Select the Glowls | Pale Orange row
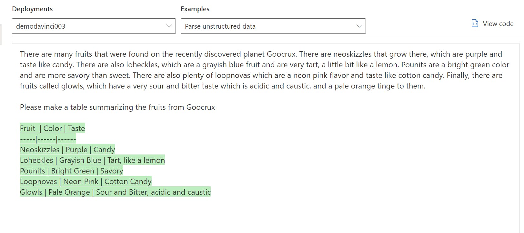Image resolution: width=524 pixels, height=233 pixels. pos(115,192)
